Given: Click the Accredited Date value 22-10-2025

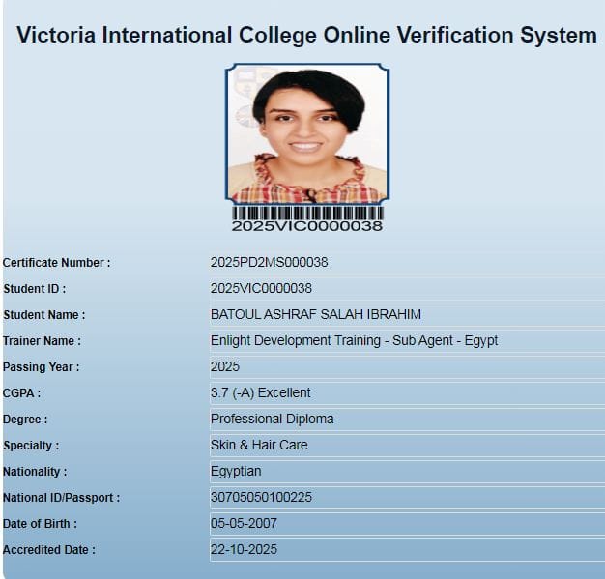Looking at the screenshot, I should [x=243, y=549].
